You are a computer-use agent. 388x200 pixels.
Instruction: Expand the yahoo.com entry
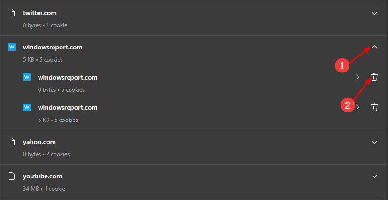pos(374,142)
